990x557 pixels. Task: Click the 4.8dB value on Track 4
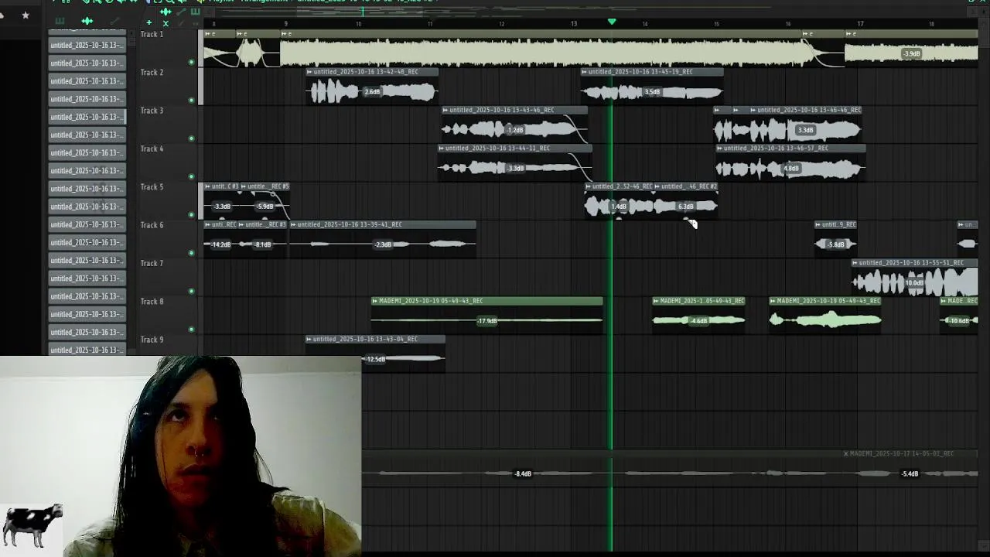790,168
